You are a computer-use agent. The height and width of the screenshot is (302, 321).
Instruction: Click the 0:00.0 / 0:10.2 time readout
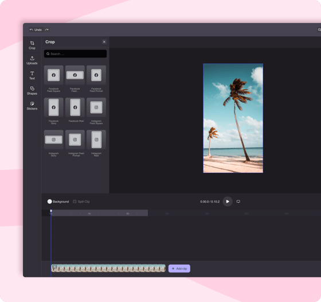(210, 202)
